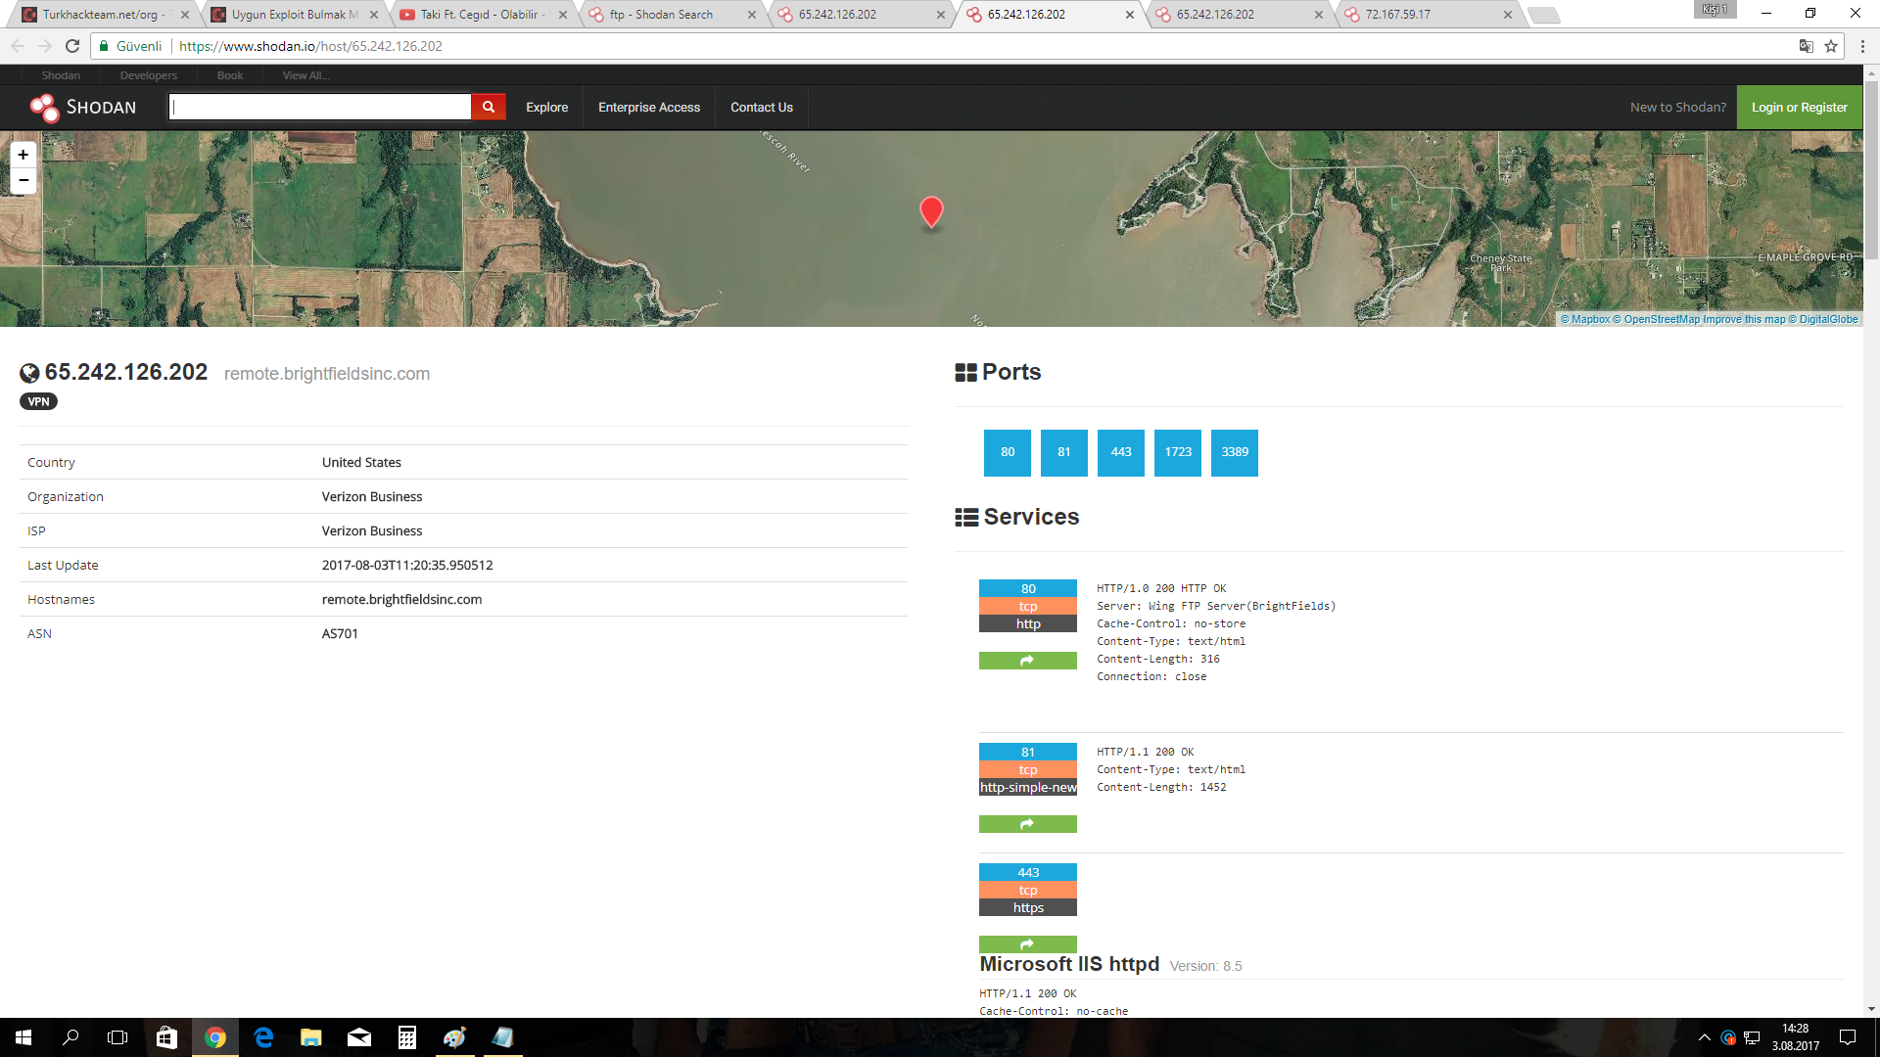Switch to the Uygun Exploit Bulmak tab
1880x1057 pixels.
pyautogui.click(x=294, y=15)
